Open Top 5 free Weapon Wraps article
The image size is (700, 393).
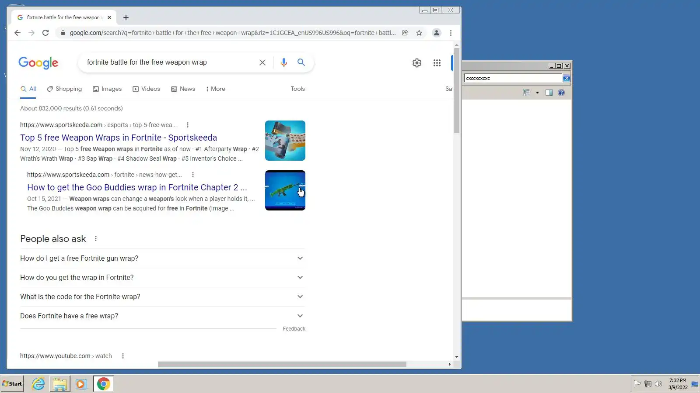(x=119, y=138)
